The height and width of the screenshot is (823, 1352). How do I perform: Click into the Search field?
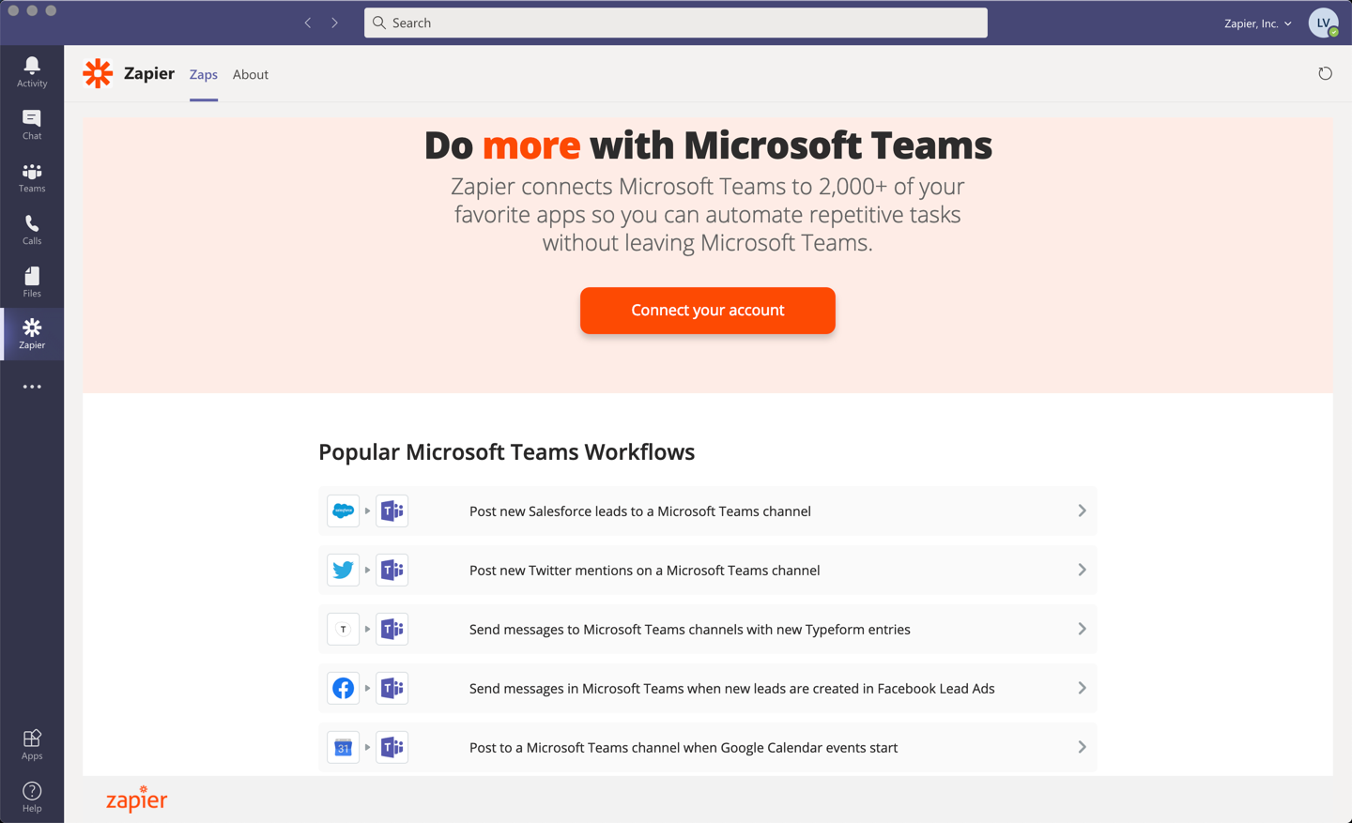click(676, 23)
